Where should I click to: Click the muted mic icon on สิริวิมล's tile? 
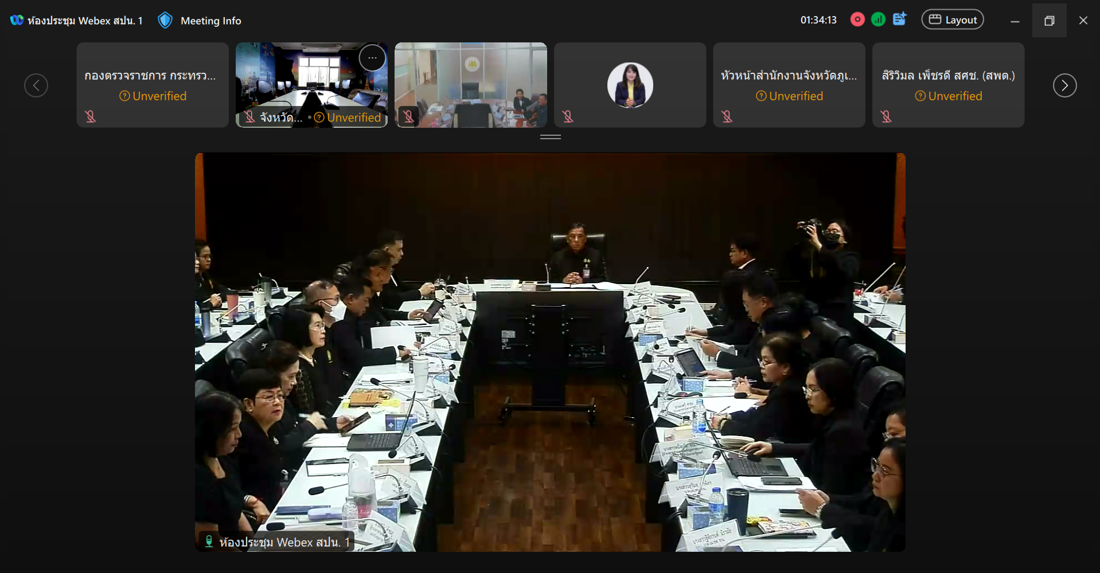pyautogui.click(x=886, y=117)
